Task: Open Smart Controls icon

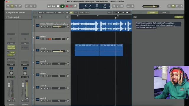Action: click(27, 6)
